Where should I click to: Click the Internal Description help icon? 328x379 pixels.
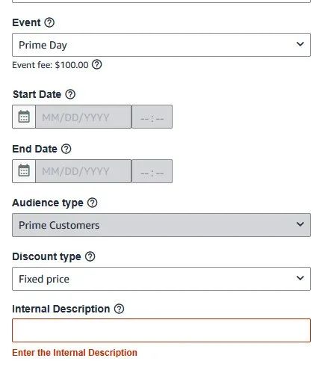(x=119, y=309)
